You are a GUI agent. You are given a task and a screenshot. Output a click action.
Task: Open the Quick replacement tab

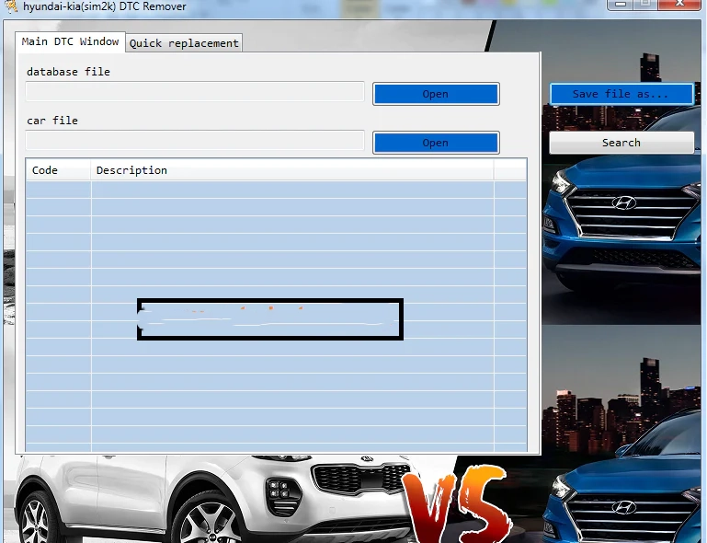pyautogui.click(x=184, y=43)
